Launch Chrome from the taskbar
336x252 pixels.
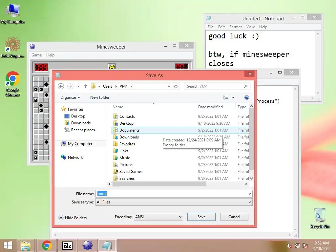(47, 245)
